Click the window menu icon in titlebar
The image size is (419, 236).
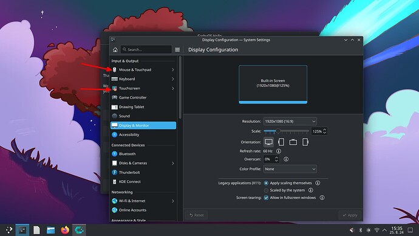(x=113, y=40)
